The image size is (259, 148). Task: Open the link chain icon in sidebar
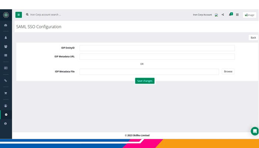[6, 80]
